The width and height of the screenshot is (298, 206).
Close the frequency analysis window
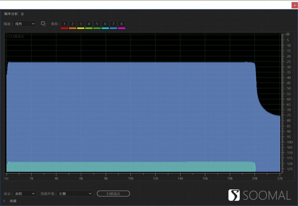pos(295,5)
